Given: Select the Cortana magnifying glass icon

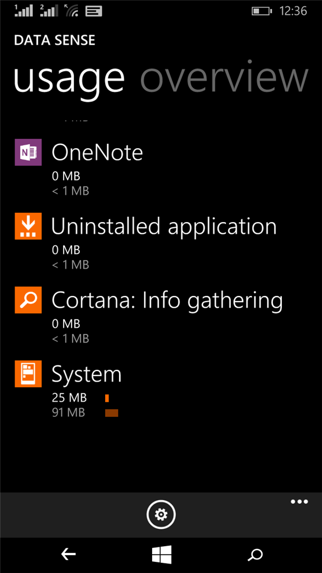Looking at the screenshot, I should 28,300.
